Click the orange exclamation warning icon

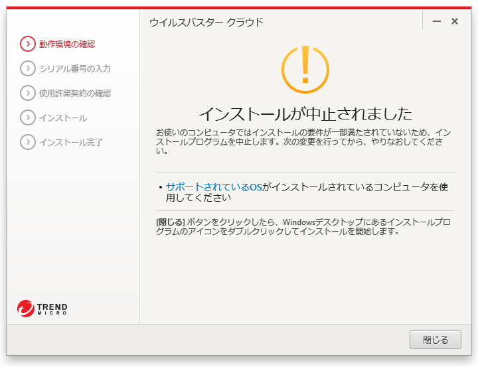coord(305,70)
